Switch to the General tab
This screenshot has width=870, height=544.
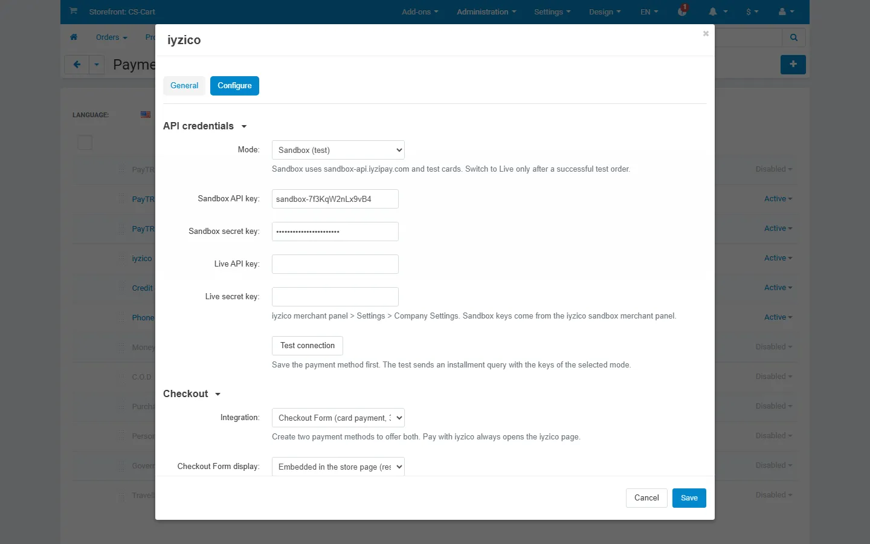pos(184,86)
